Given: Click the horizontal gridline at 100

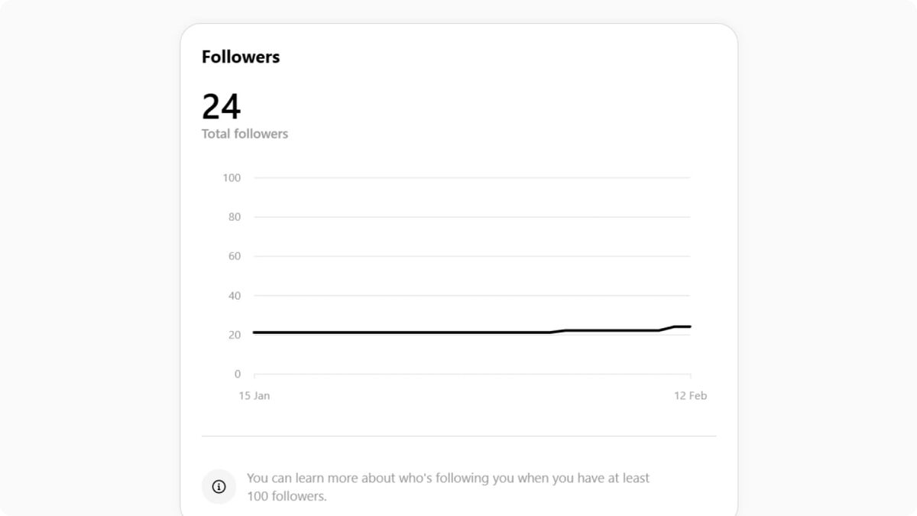Looking at the screenshot, I should [x=471, y=178].
